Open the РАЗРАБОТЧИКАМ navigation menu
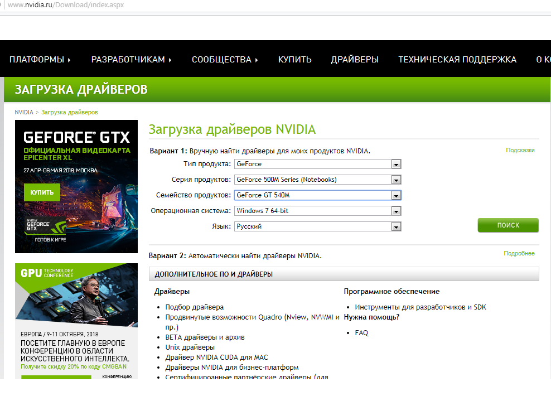551x406 pixels. click(x=131, y=60)
